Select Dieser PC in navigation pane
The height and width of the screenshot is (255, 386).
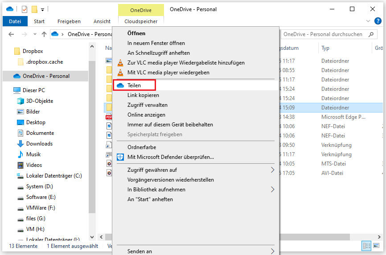coord(34,90)
